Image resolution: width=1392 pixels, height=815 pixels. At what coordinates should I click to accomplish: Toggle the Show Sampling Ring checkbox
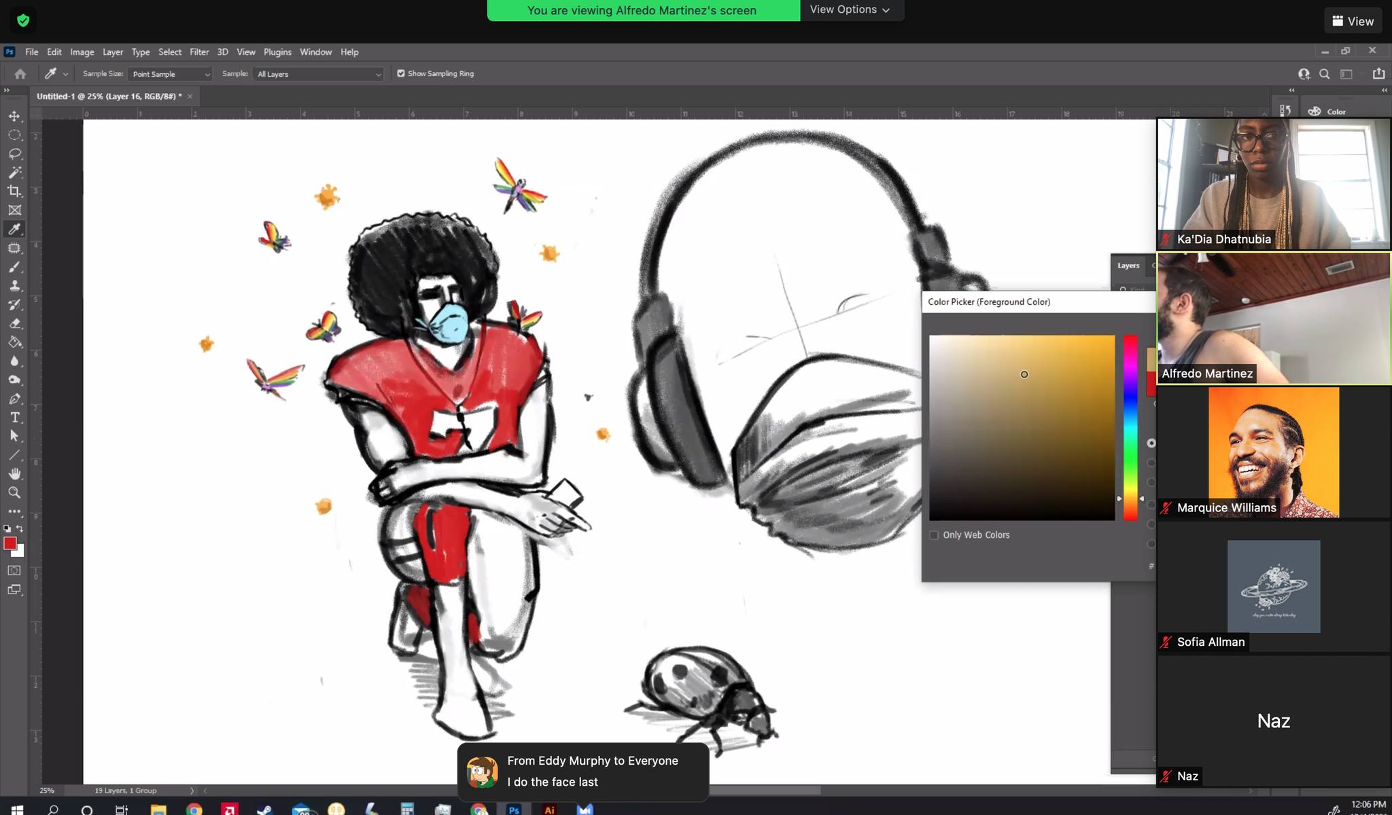[x=401, y=73]
